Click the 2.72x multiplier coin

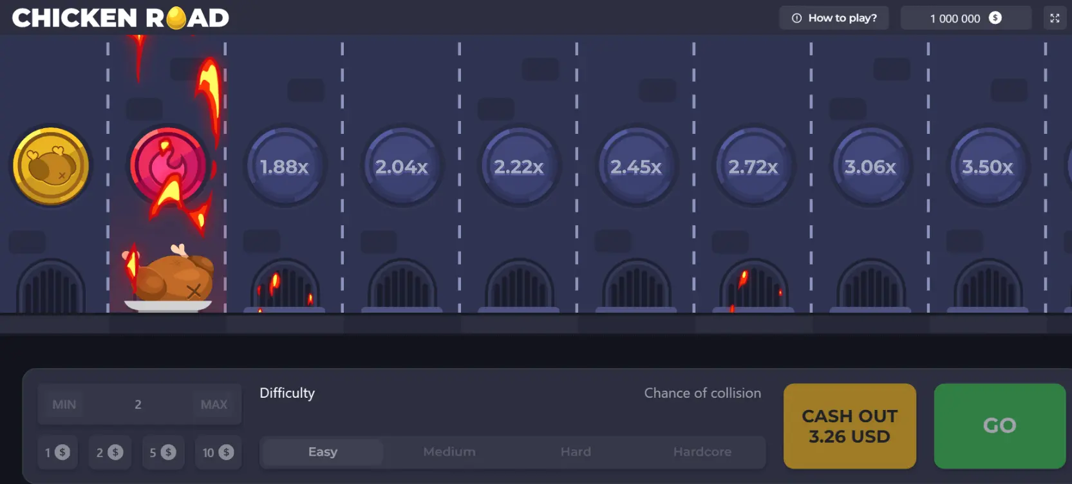pyautogui.click(x=753, y=167)
